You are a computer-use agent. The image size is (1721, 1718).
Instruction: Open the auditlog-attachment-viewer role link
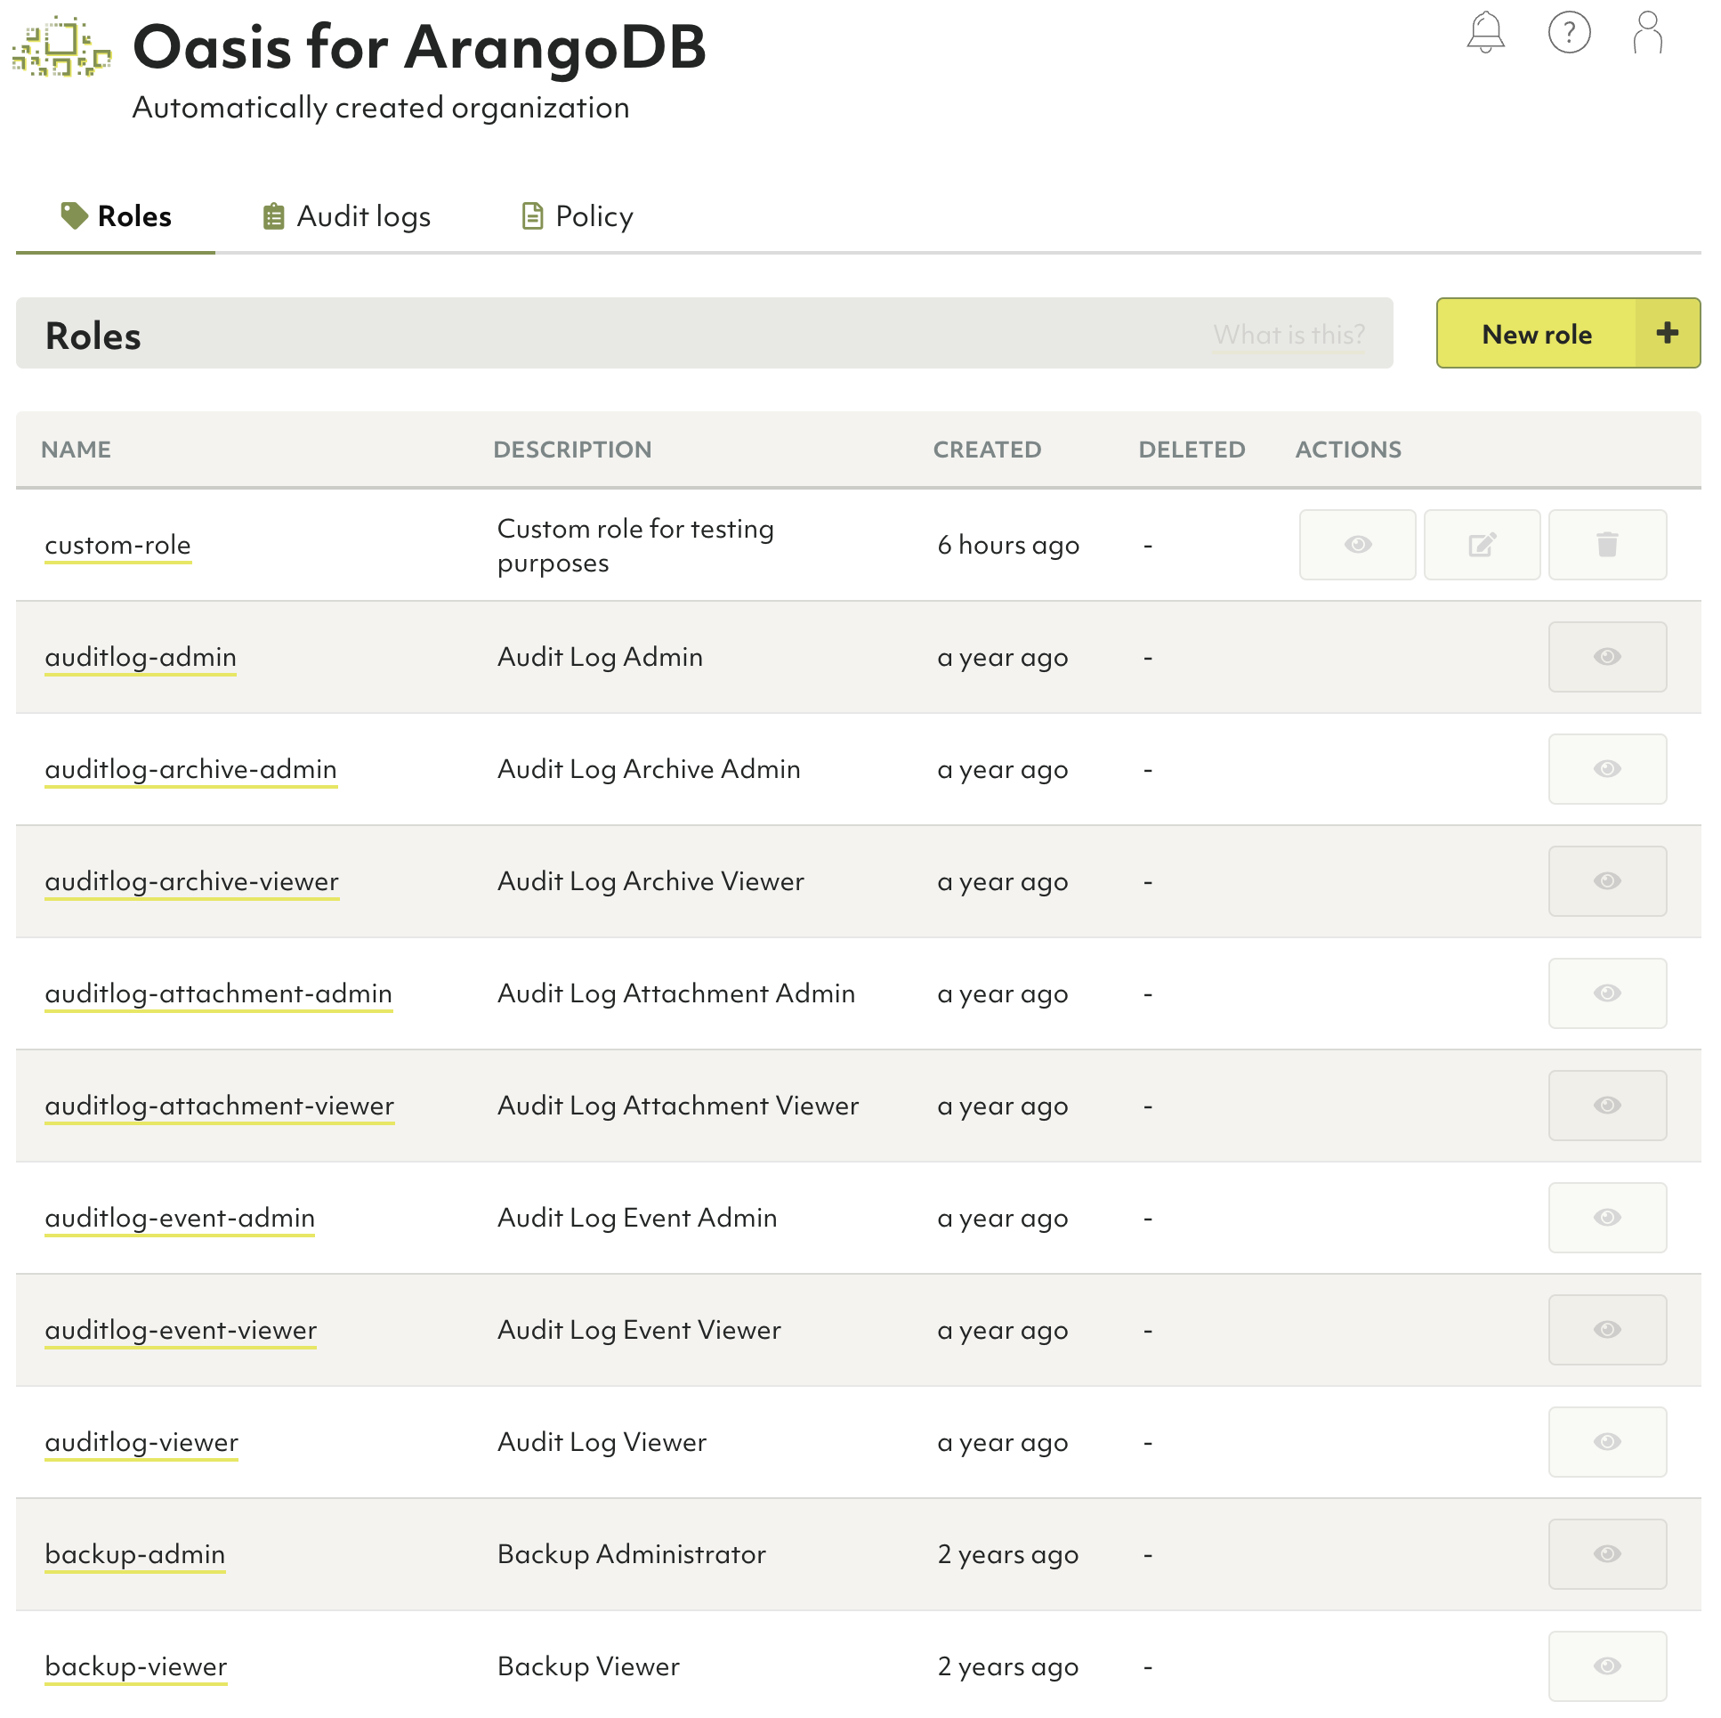click(x=219, y=1105)
